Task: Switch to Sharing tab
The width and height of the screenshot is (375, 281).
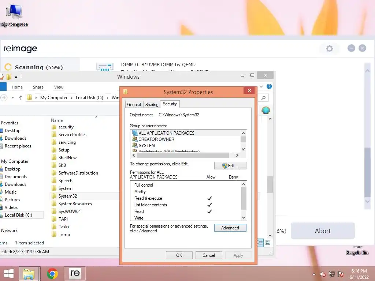Action: [152, 105]
